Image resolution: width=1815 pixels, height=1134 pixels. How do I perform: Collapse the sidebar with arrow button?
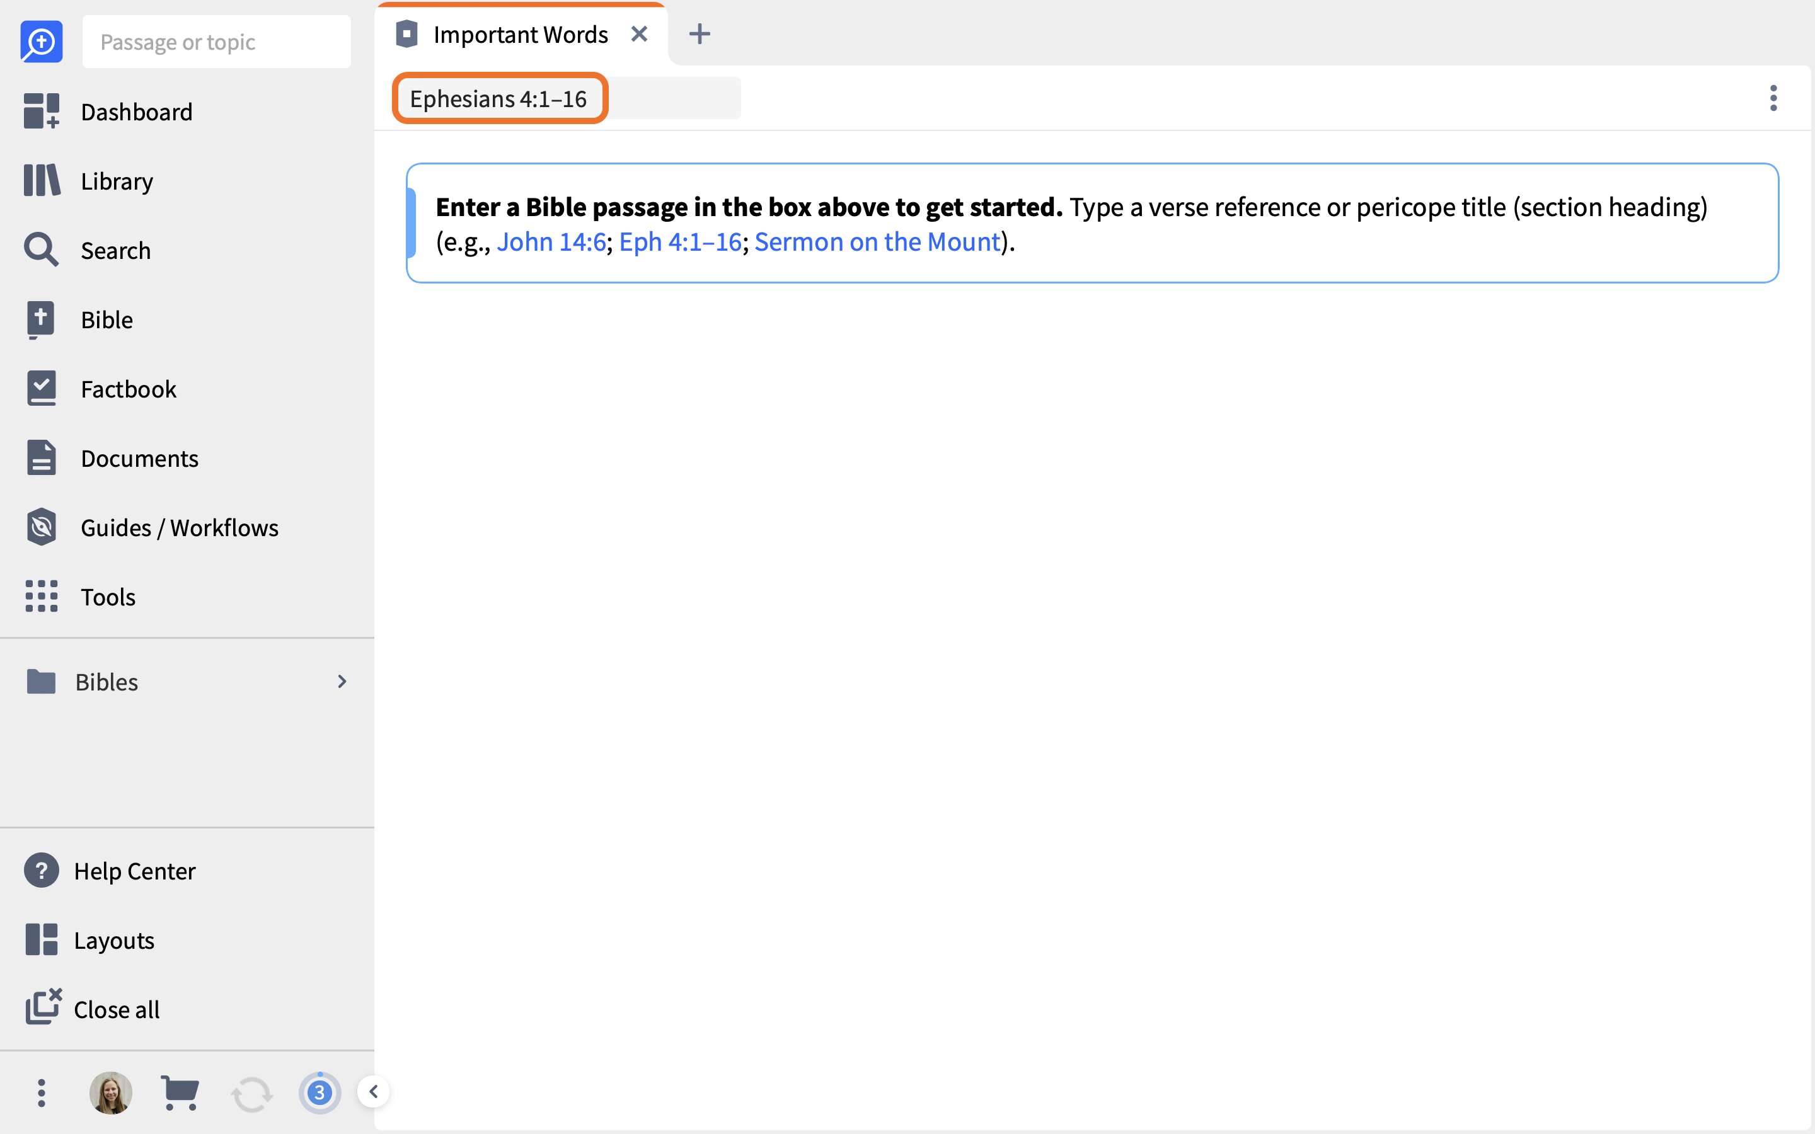[x=374, y=1091]
